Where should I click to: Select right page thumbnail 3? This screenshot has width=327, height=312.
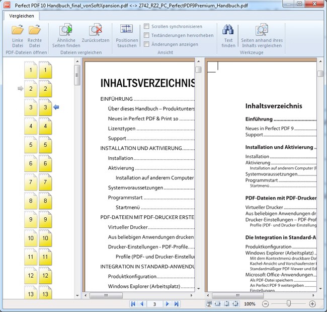pos(45,107)
